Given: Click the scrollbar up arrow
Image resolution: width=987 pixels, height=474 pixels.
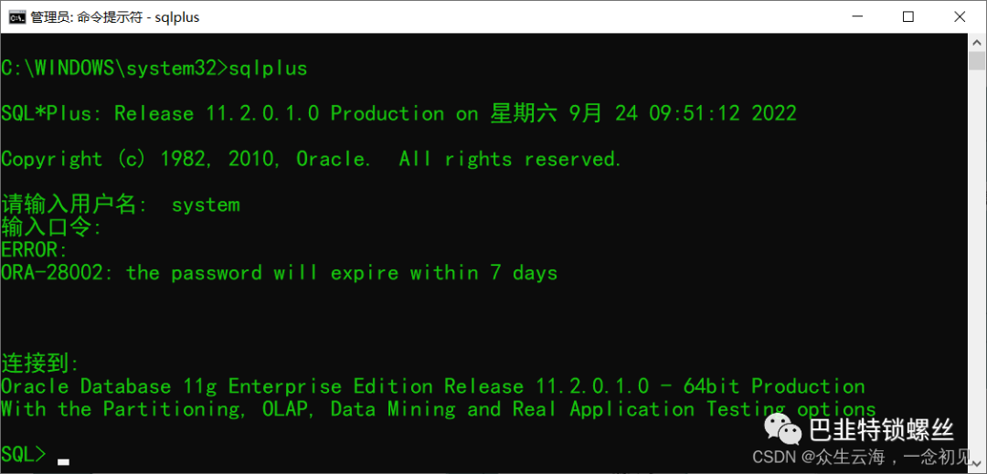Looking at the screenshot, I should tap(977, 43).
